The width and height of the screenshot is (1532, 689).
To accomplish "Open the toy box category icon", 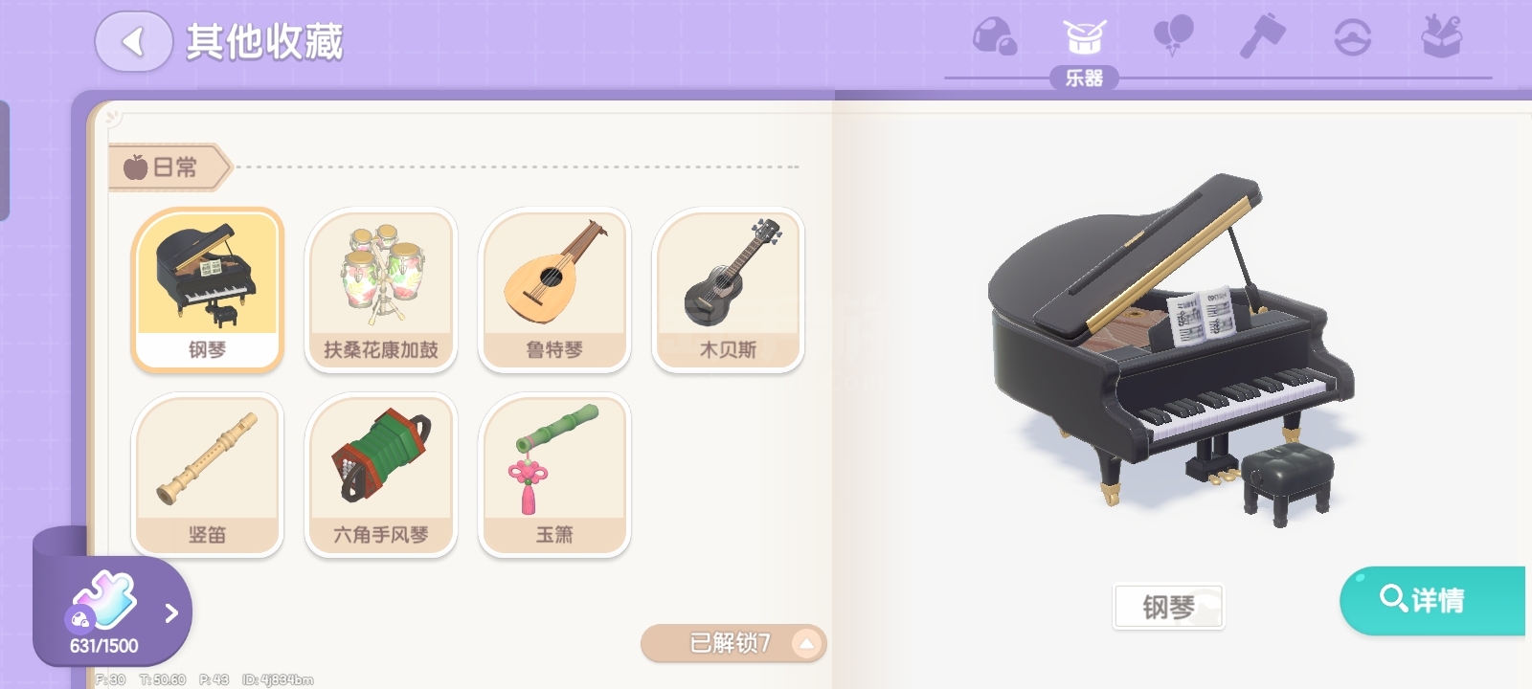I will click(x=1441, y=36).
